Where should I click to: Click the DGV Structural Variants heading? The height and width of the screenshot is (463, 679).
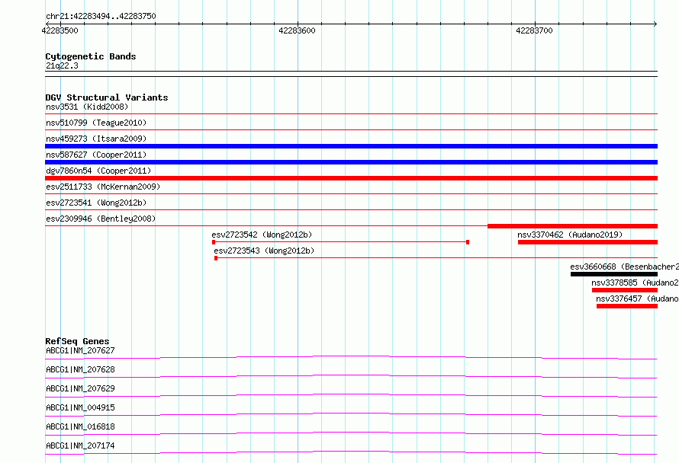tap(107, 97)
